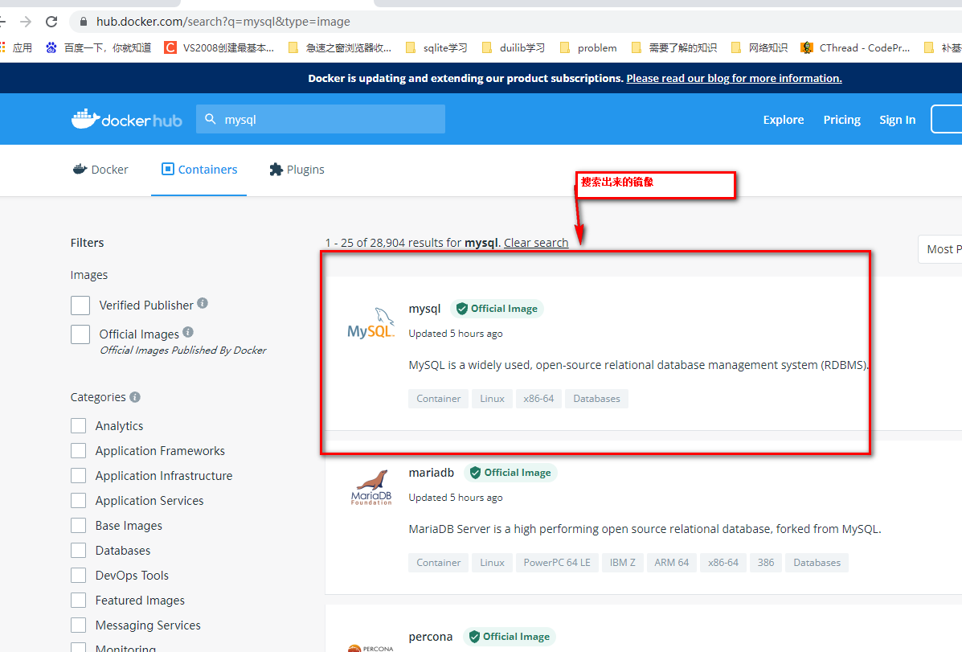Enable the Verified Publisher filter checkbox
The height and width of the screenshot is (652, 962).
(x=80, y=305)
